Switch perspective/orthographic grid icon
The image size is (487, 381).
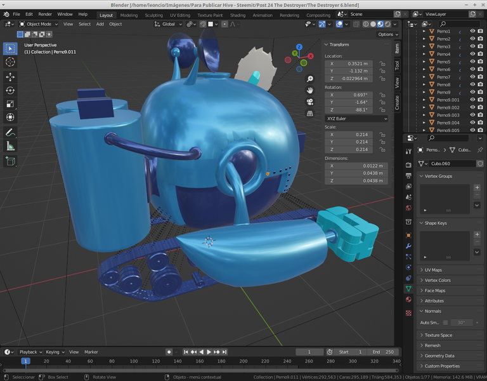(309, 114)
